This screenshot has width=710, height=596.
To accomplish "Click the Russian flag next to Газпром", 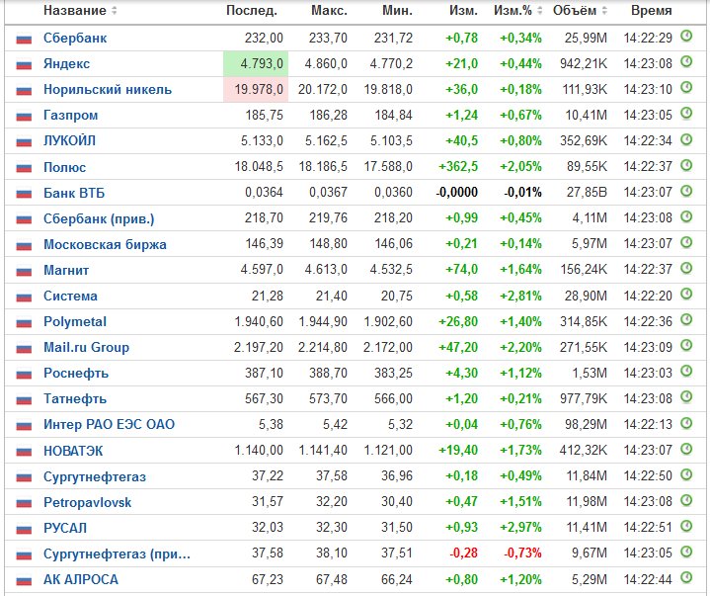I will click(x=24, y=117).
